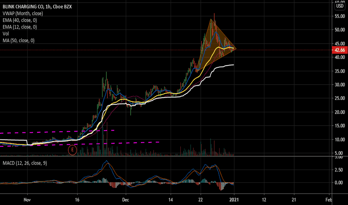This screenshot has width=348, height=205.
Task: Click the 12 date axis label
Action: [x=264, y=200]
